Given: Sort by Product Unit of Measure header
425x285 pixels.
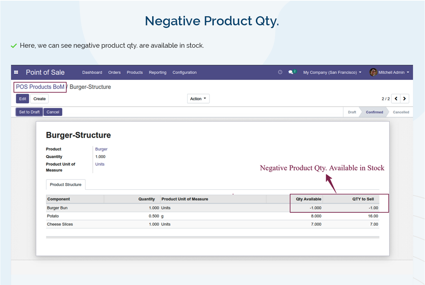Looking at the screenshot, I should [x=213, y=199].
